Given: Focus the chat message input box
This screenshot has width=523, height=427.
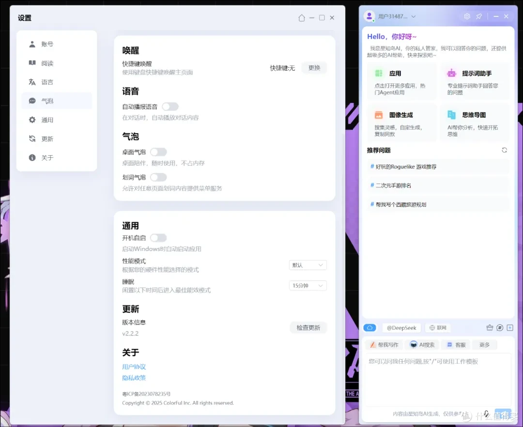Looking at the screenshot, I should pos(438,380).
